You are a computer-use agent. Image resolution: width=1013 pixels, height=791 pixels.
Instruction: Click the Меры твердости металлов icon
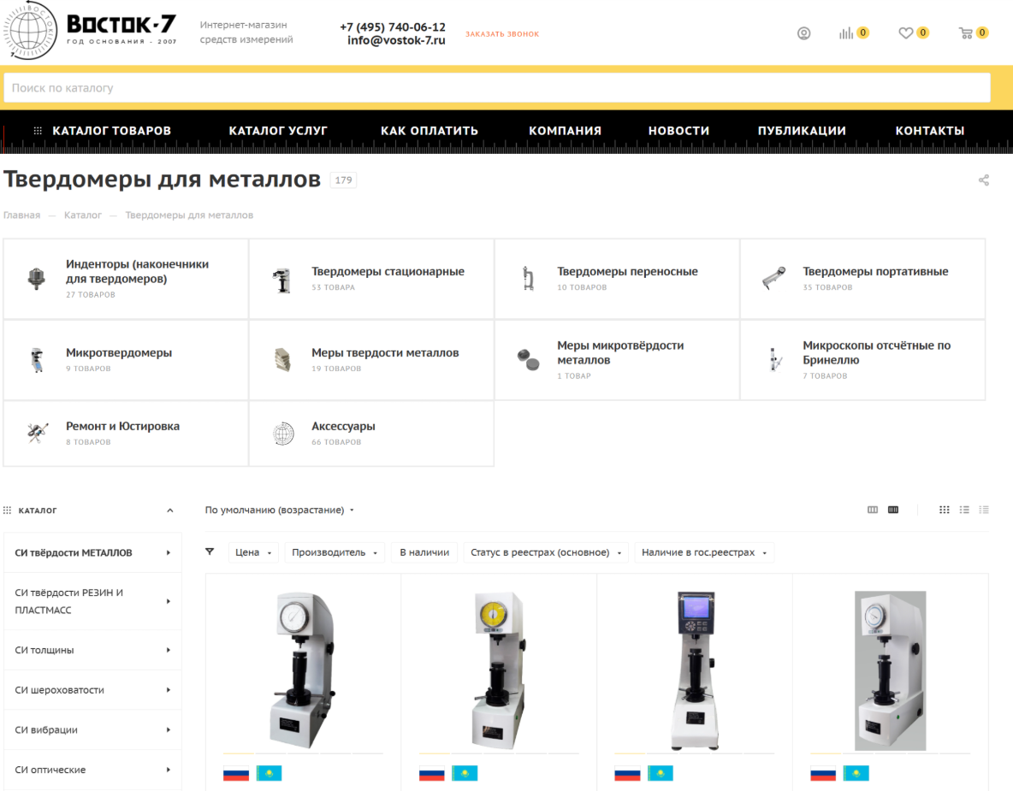(282, 360)
